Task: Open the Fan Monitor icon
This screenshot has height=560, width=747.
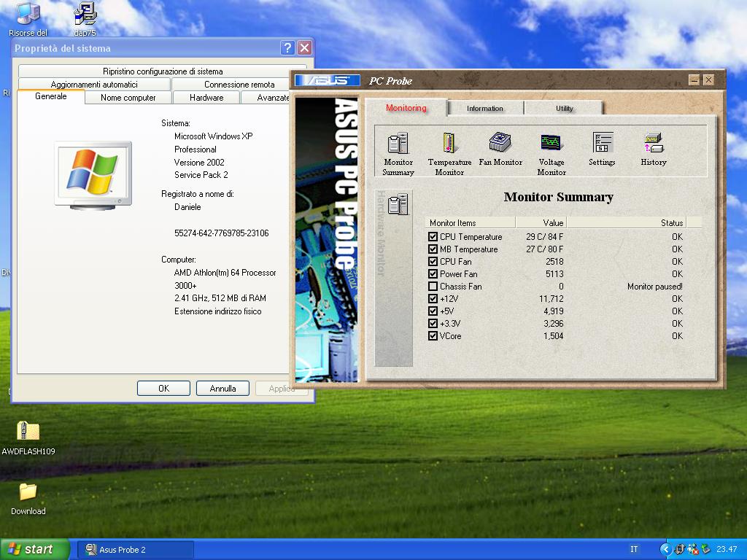Action: pyautogui.click(x=500, y=149)
